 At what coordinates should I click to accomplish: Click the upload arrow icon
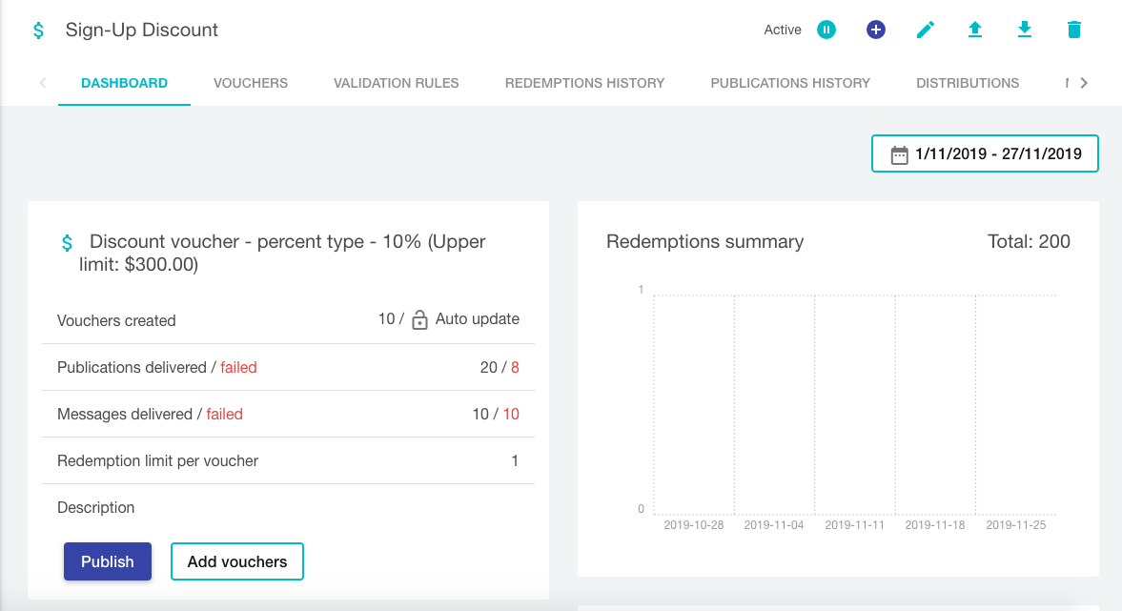[x=974, y=30]
